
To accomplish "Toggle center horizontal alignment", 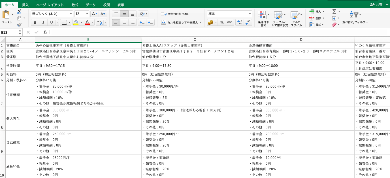I will coord(124,22).
